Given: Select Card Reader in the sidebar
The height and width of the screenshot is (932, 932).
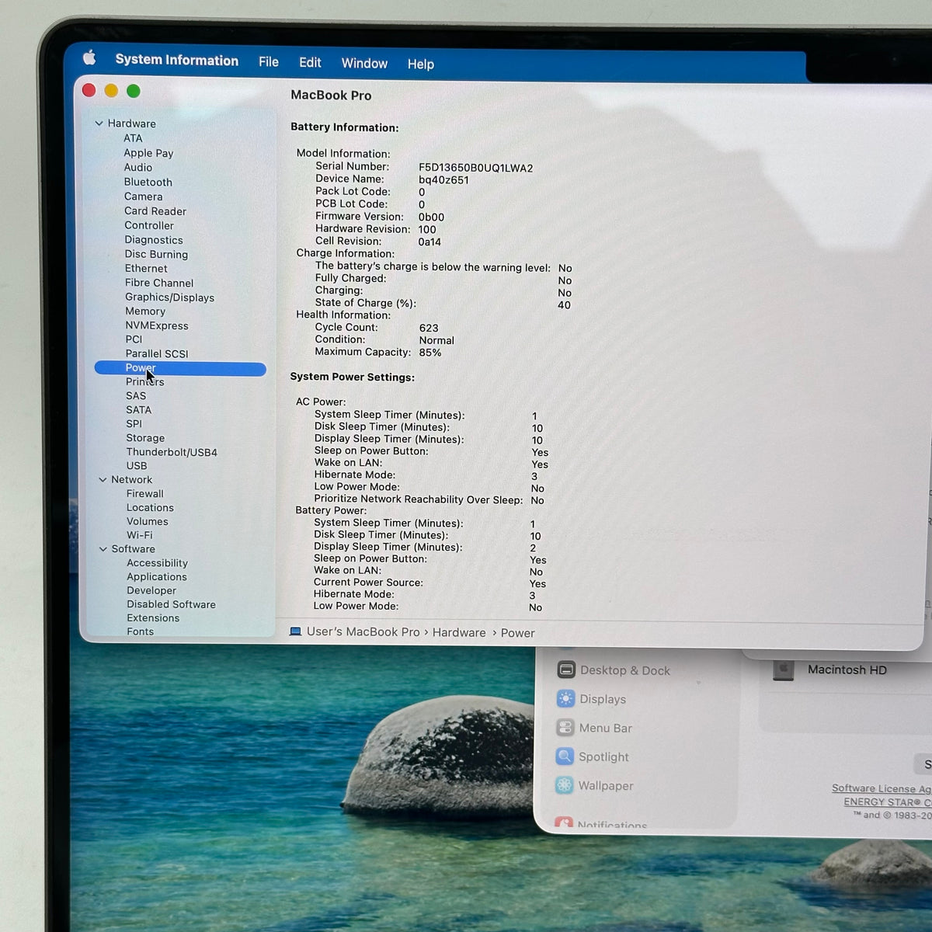Looking at the screenshot, I should tap(155, 211).
